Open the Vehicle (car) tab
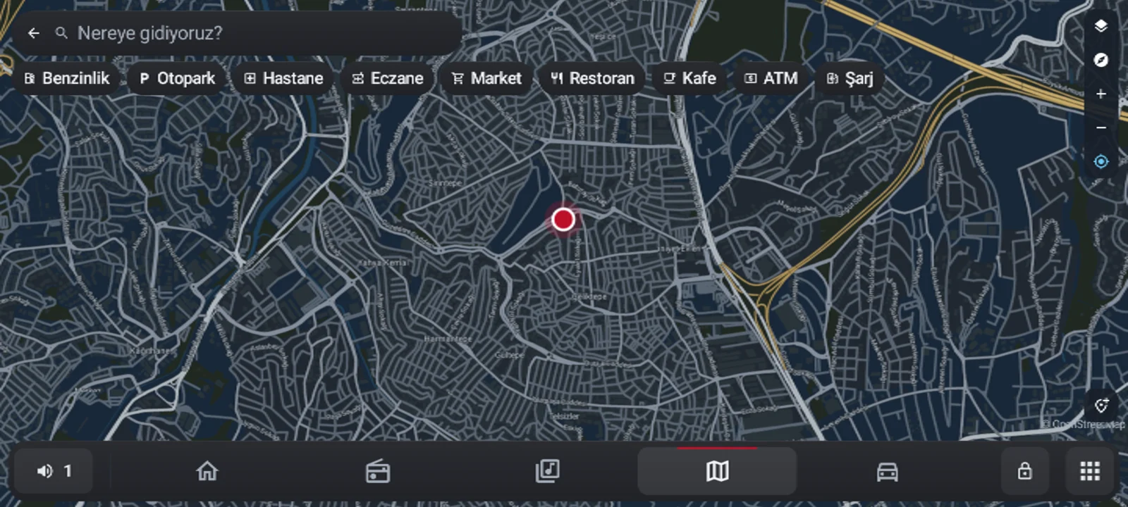This screenshot has width=1128, height=507. 888,471
